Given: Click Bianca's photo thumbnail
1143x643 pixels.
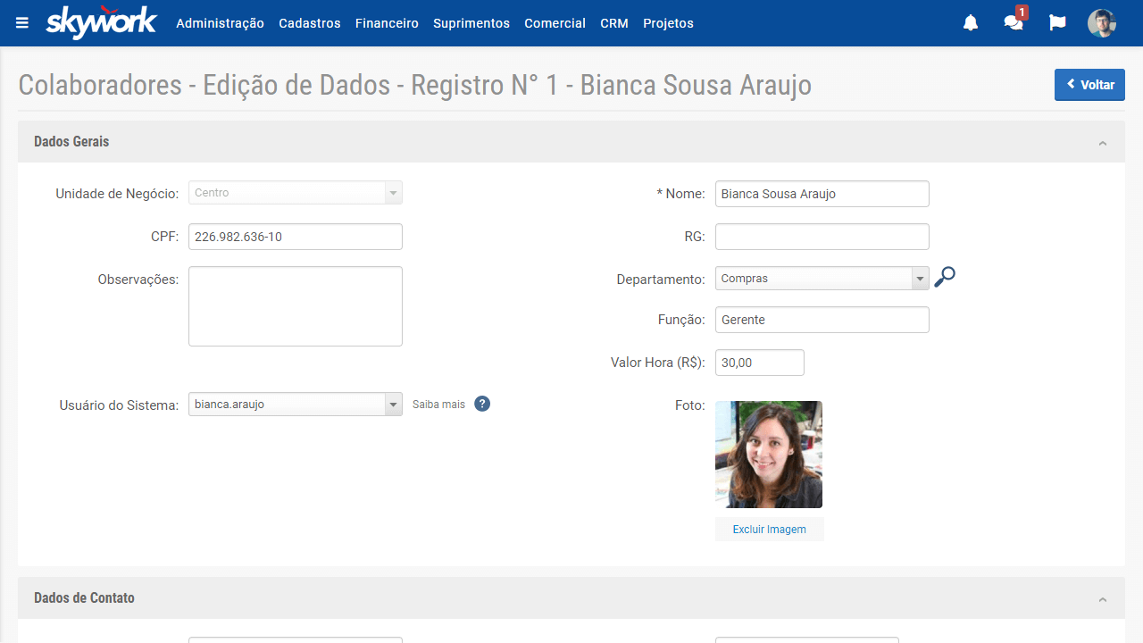Looking at the screenshot, I should point(769,455).
